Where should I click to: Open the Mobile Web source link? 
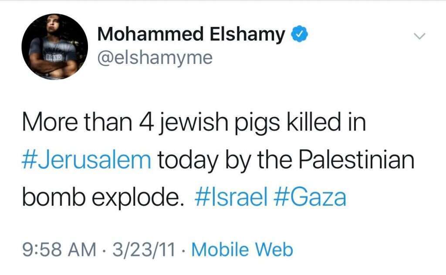(242, 249)
